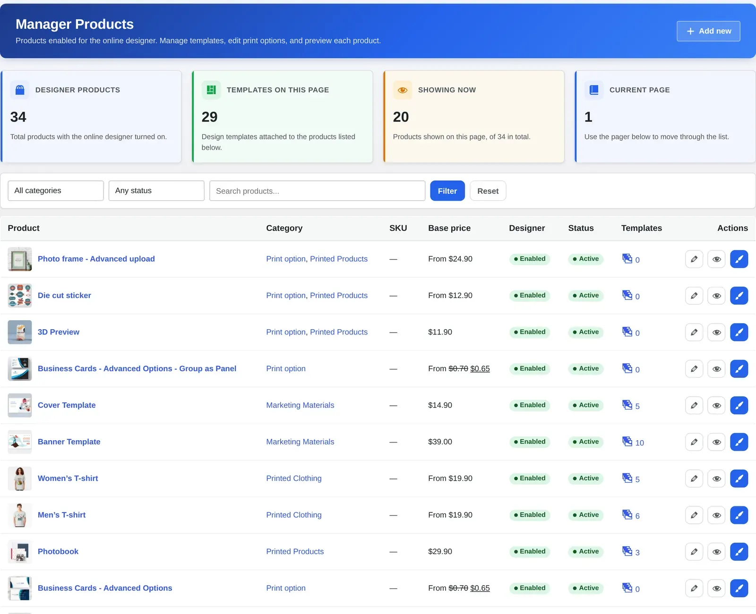Open the Banner Template product link
This screenshot has height=614, width=756.
click(x=69, y=442)
